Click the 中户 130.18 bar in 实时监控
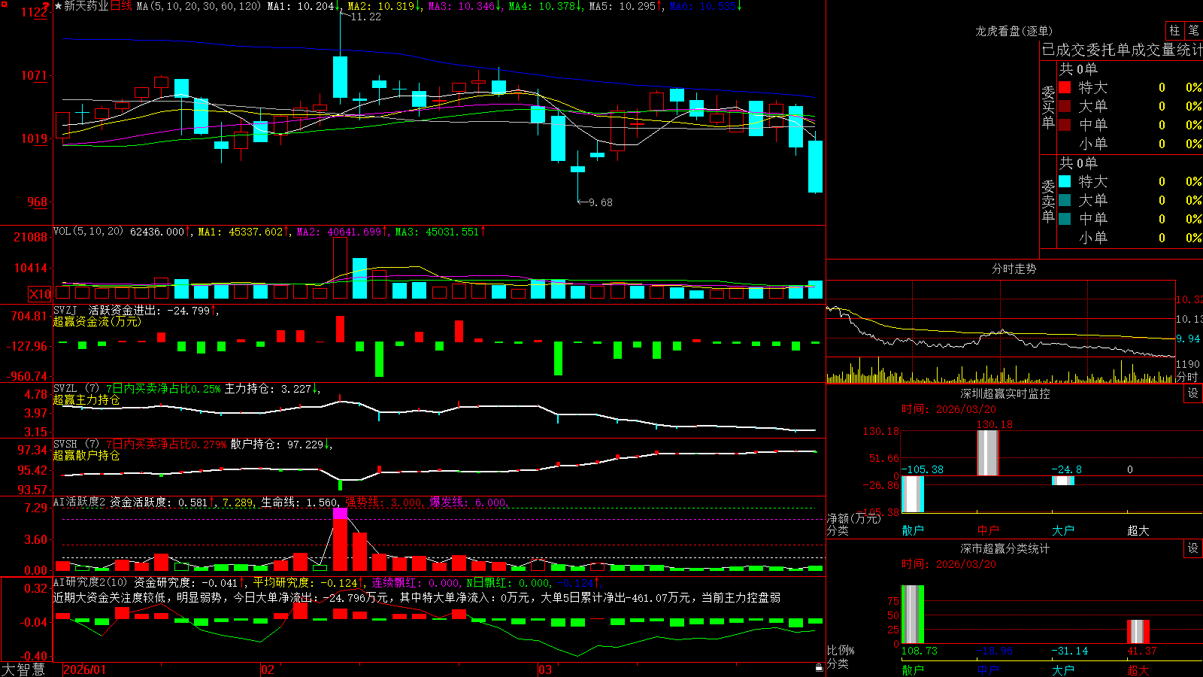 (988, 453)
